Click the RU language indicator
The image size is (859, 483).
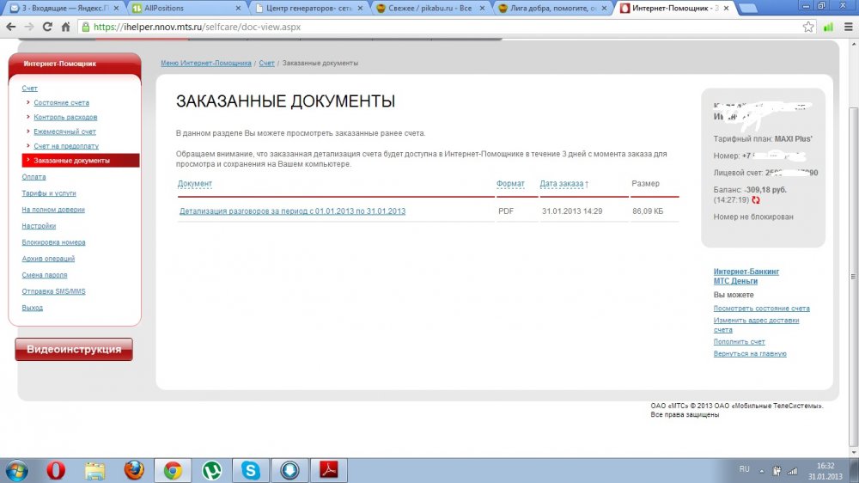pyautogui.click(x=744, y=468)
